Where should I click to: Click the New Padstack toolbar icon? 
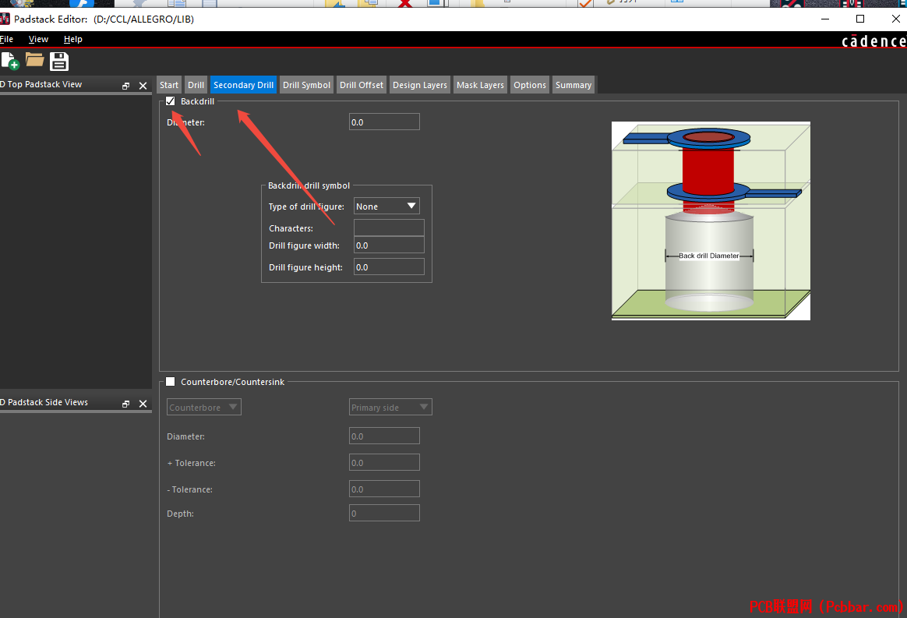[10, 61]
